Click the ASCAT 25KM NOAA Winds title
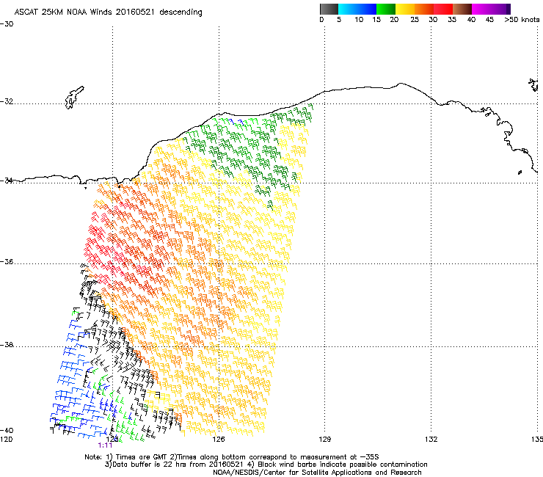 pos(108,12)
